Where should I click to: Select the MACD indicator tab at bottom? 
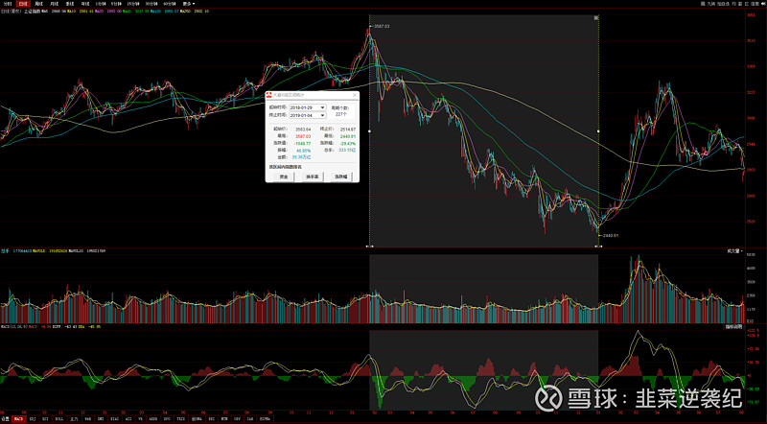tap(18, 420)
